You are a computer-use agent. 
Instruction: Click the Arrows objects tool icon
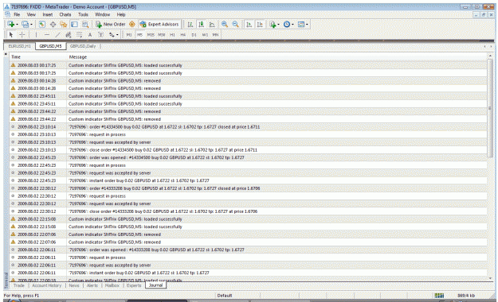112,34
